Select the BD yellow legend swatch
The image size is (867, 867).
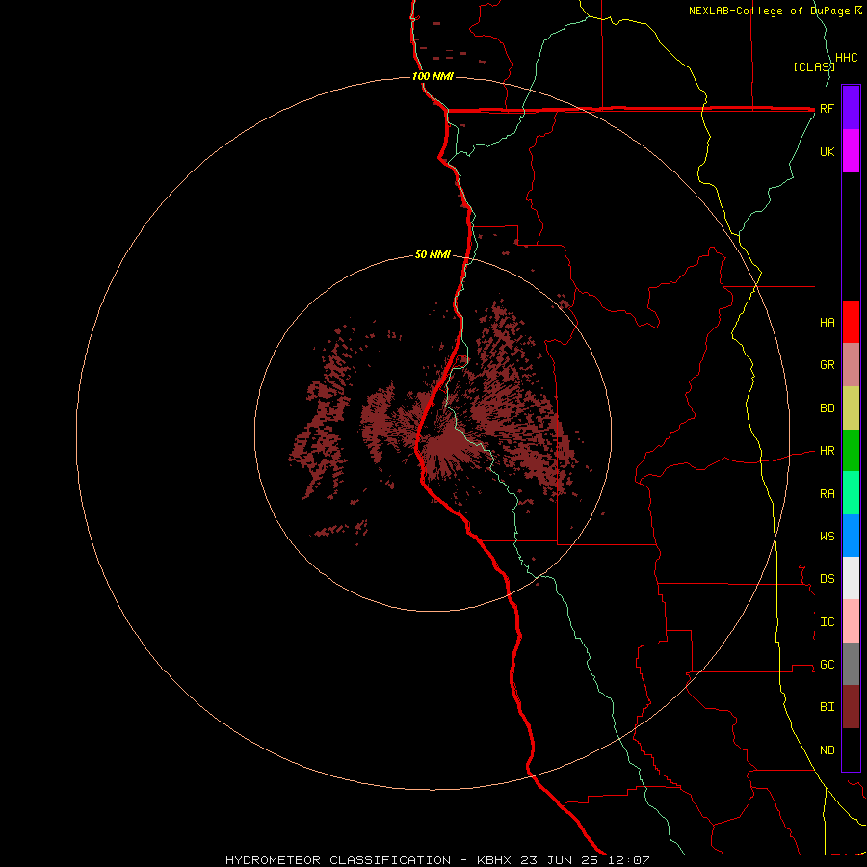click(x=851, y=408)
